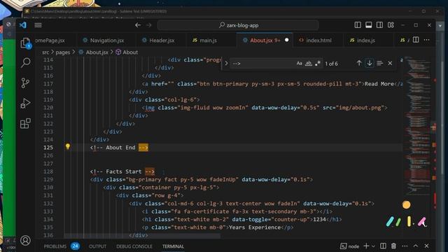
Task: Toggle the bottom panel layout icon
Action: pos(369,25)
